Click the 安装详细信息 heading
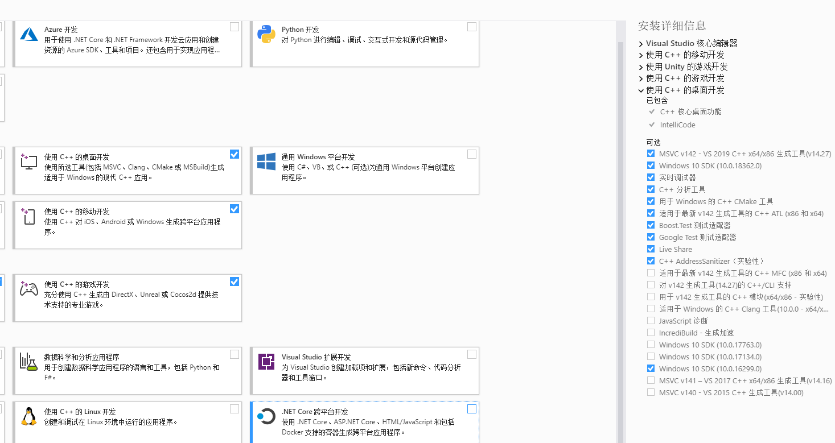Viewport: 835px width, 443px height. (x=672, y=26)
